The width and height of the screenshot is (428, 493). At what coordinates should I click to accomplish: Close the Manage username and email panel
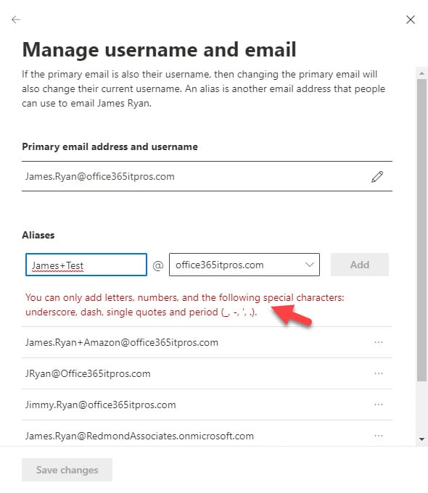[x=411, y=20]
